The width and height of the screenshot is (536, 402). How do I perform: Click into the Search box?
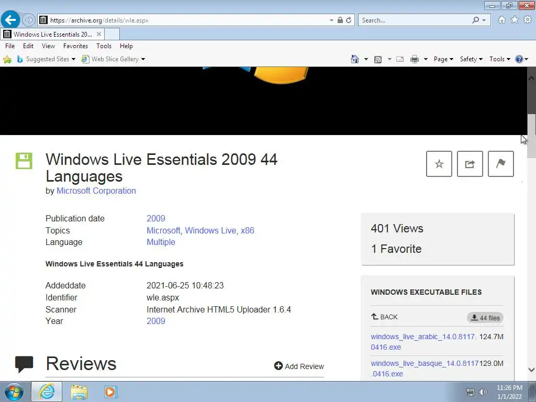(415, 20)
